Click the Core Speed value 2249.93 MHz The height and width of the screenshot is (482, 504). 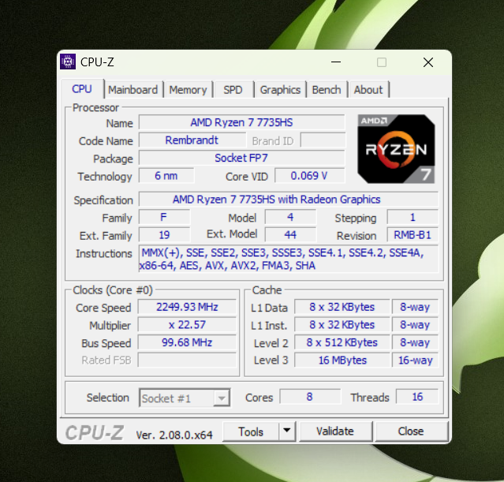(187, 307)
